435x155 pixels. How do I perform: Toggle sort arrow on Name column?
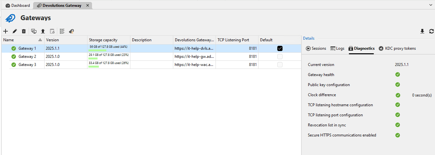(x=40, y=40)
